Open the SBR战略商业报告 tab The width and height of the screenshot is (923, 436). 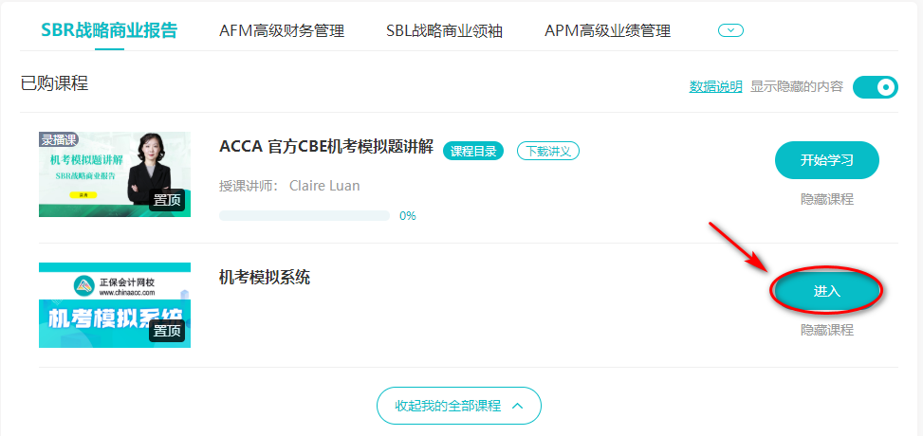pos(109,29)
